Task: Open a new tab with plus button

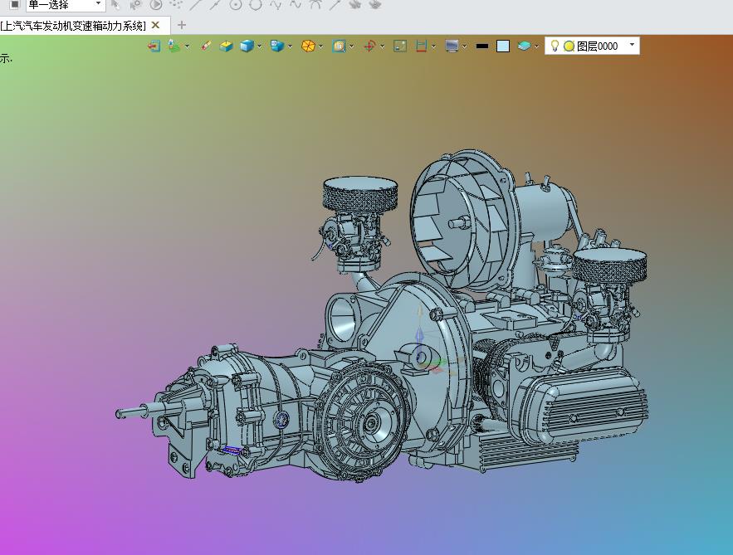Action: [182, 26]
